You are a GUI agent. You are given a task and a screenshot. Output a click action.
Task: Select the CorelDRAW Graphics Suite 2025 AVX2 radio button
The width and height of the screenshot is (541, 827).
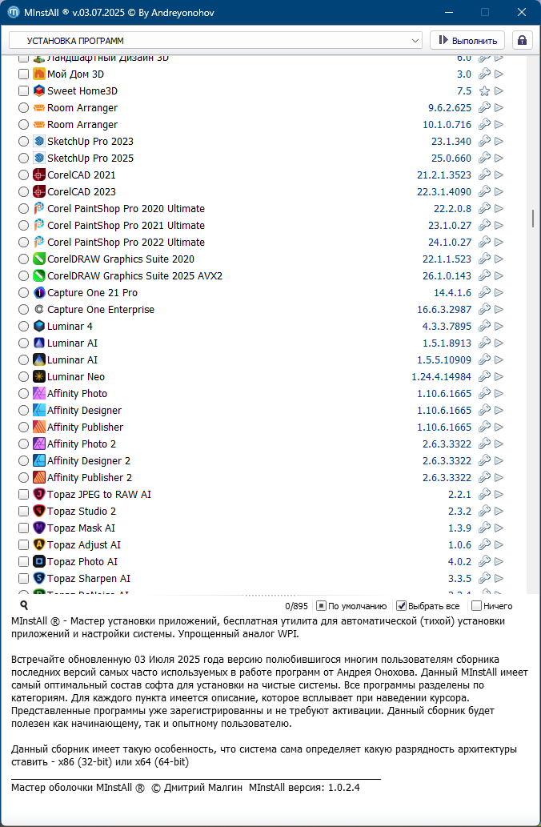(x=23, y=276)
